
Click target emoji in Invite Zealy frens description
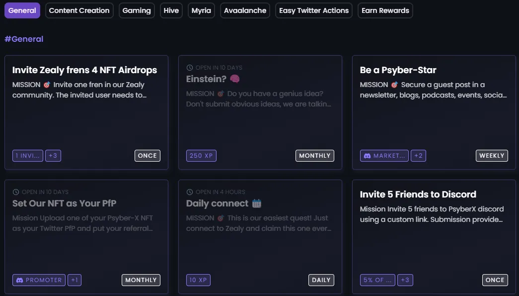(x=47, y=85)
